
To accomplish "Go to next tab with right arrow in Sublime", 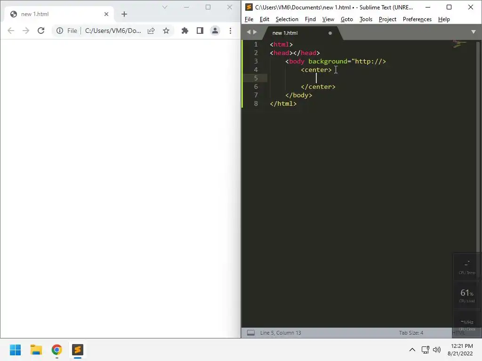I will [x=255, y=32].
